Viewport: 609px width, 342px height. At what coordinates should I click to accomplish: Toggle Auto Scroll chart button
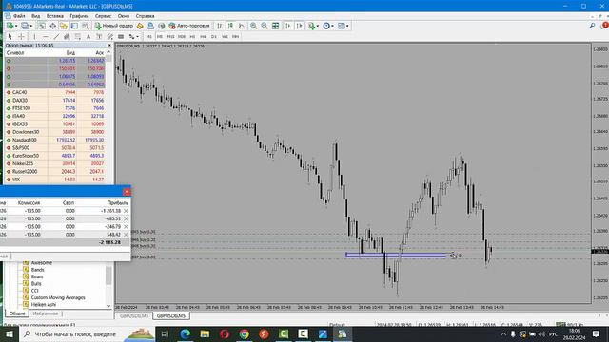click(288, 26)
